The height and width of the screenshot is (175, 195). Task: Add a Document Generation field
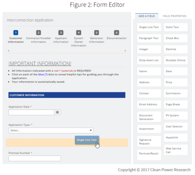pos(149,117)
